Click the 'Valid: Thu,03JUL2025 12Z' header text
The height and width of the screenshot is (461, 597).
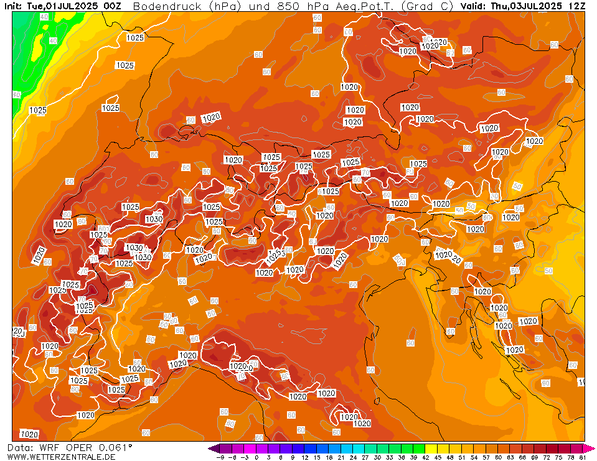(523, 6)
